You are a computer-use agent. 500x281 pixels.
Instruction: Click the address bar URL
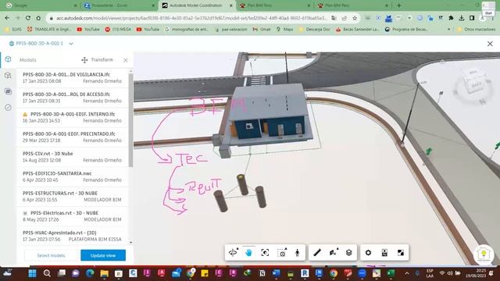(x=191, y=18)
